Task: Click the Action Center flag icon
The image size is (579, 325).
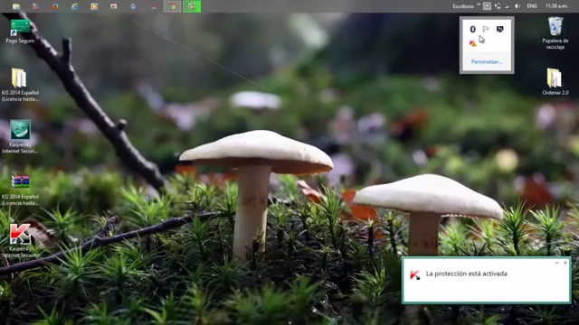Action: tap(486, 29)
